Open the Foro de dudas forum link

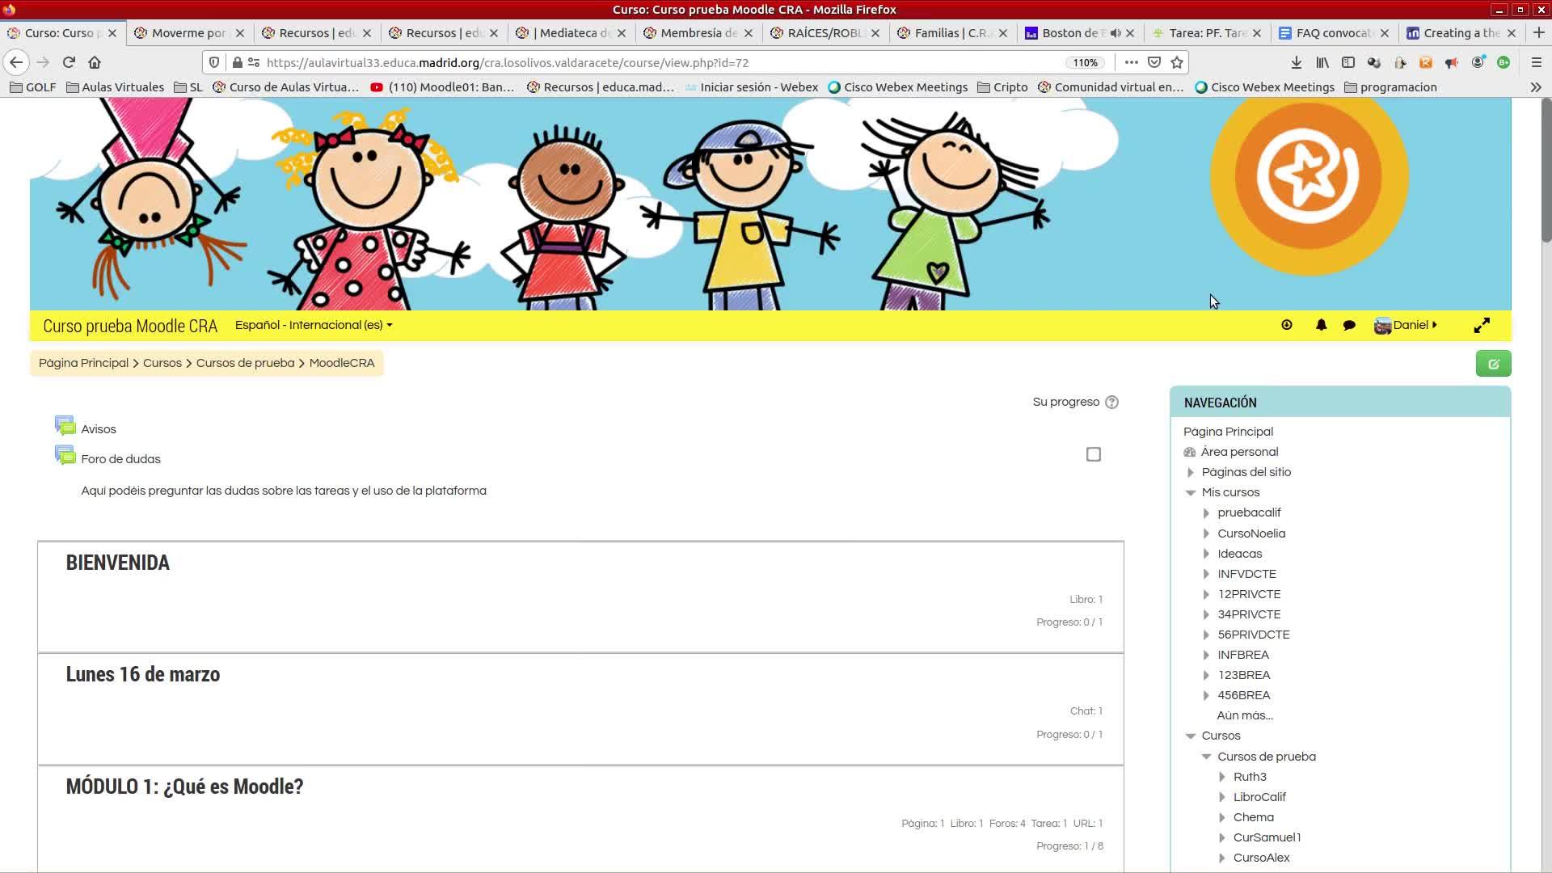(120, 459)
